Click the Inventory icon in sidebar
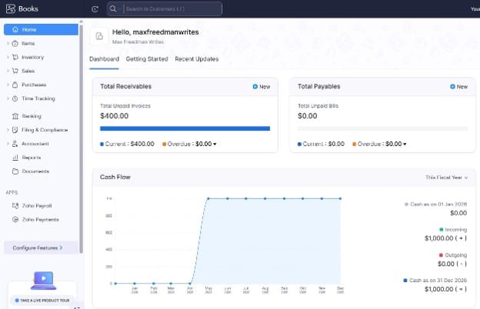 [15, 57]
